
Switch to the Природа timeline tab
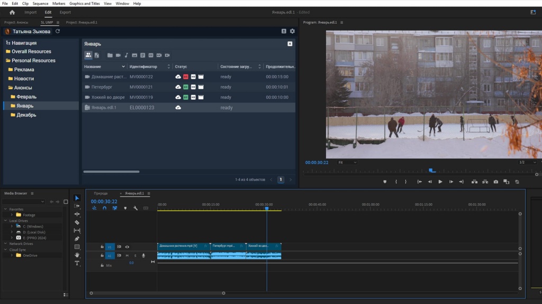[101, 194]
